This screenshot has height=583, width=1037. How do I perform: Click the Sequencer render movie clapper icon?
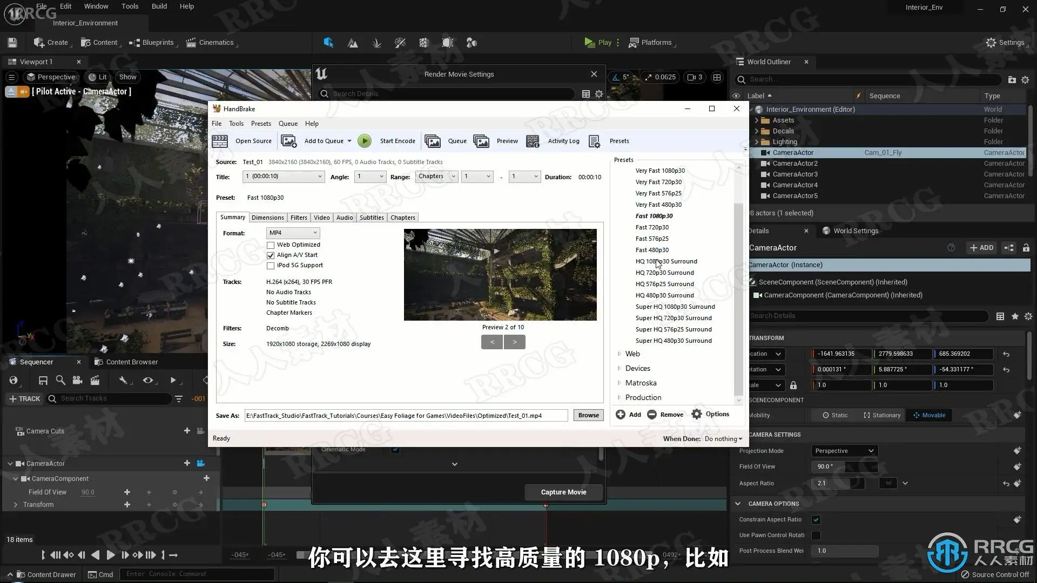pos(95,381)
